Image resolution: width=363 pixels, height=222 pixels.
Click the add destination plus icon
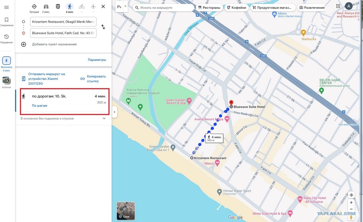pyautogui.click(x=24, y=44)
